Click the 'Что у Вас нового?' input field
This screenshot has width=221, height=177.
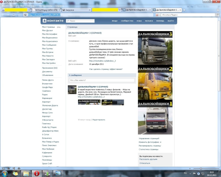102,80
